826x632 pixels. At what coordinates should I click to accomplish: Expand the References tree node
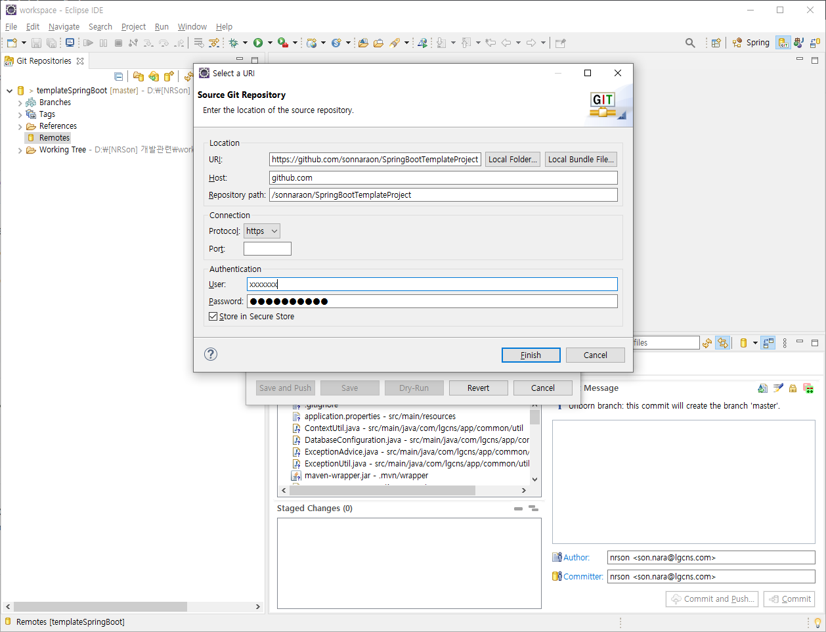coord(20,126)
